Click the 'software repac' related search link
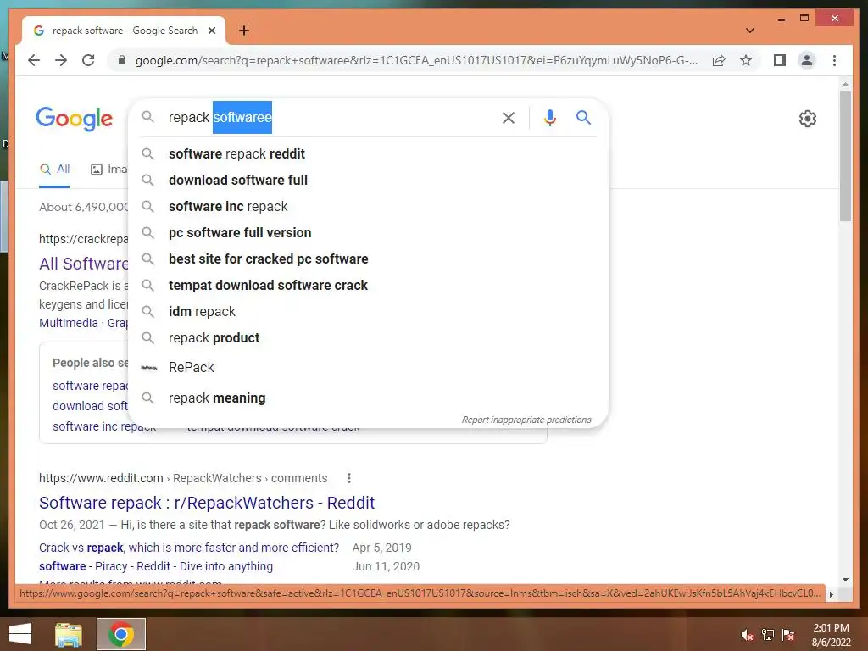868x651 pixels. click(x=90, y=386)
